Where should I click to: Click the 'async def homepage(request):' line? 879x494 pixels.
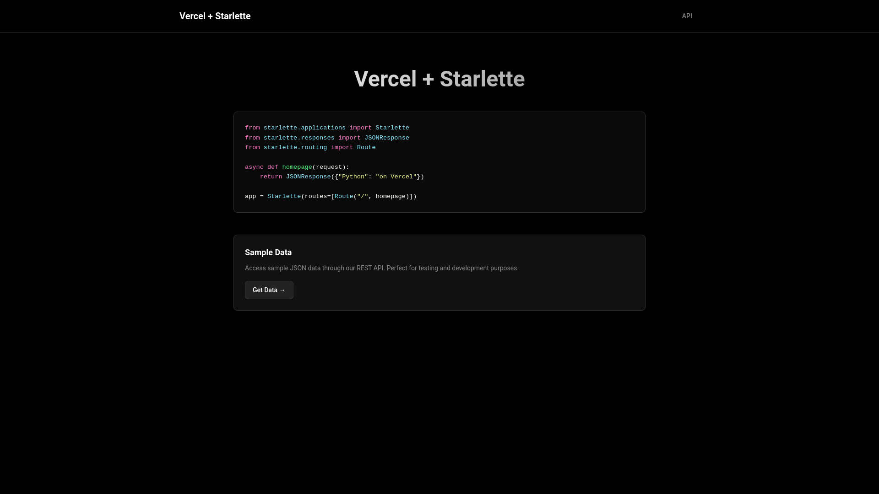(x=297, y=167)
